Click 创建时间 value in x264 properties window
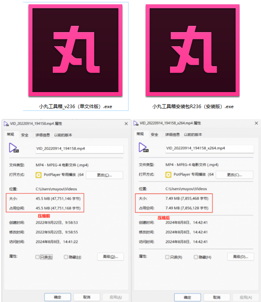This screenshot has width=261, height=302. 186,222
